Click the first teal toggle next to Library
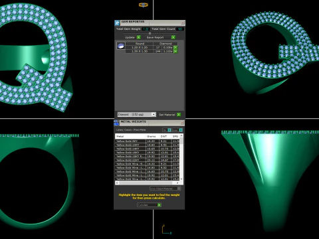The image size is (319, 239). click(169, 130)
